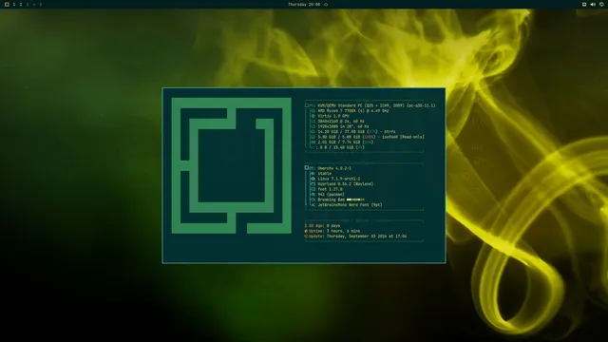Click the GPU icon beside Virtio 1.0 GPU
Image resolution: width=608 pixels, height=342 pixels.
coord(313,116)
